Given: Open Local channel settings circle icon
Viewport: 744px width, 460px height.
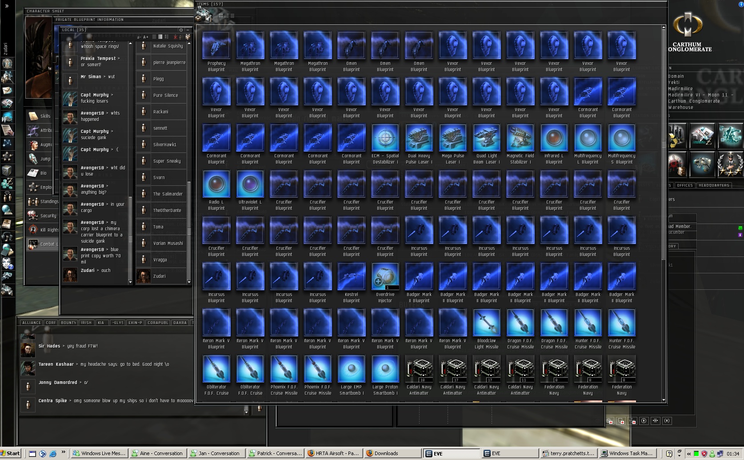Looking at the screenshot, I should [181, 30].
